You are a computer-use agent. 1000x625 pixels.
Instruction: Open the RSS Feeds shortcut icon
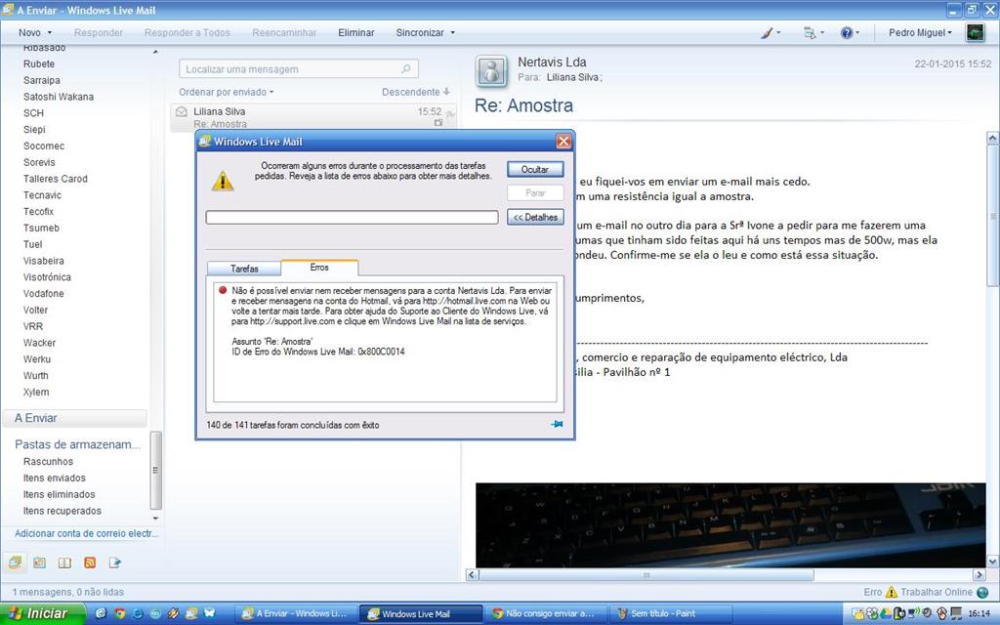pos(90,562)
